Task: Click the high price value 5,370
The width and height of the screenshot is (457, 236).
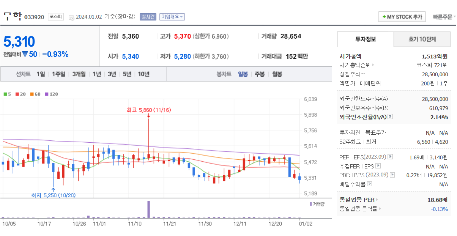Action: click(182, 36)
